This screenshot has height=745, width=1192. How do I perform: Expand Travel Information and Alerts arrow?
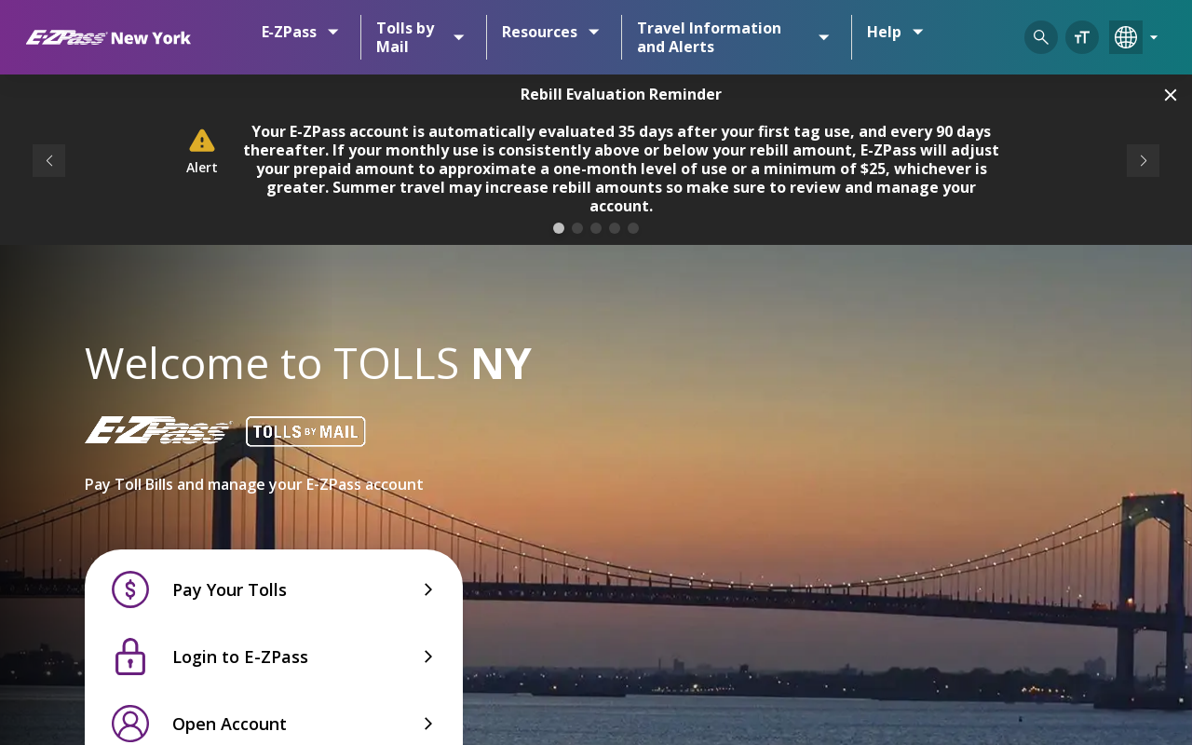(823, 37)
